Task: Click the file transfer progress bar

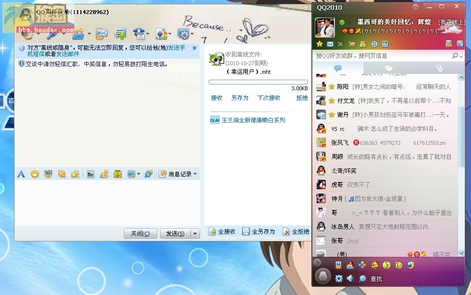Action: point(258,82)
